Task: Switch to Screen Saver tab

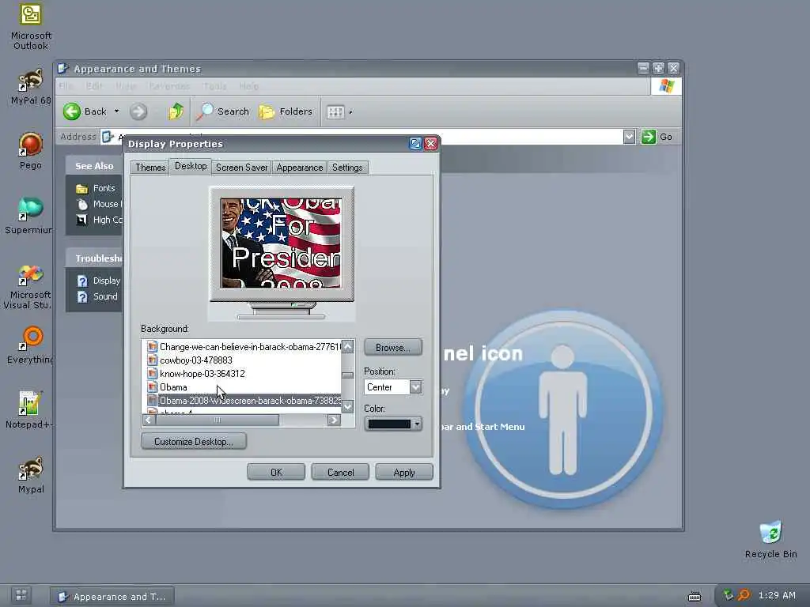Action: point(242,168)
